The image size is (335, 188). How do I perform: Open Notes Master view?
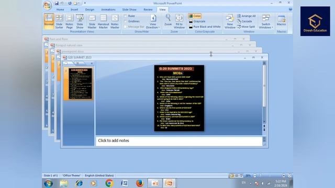(x=115, y=21)
